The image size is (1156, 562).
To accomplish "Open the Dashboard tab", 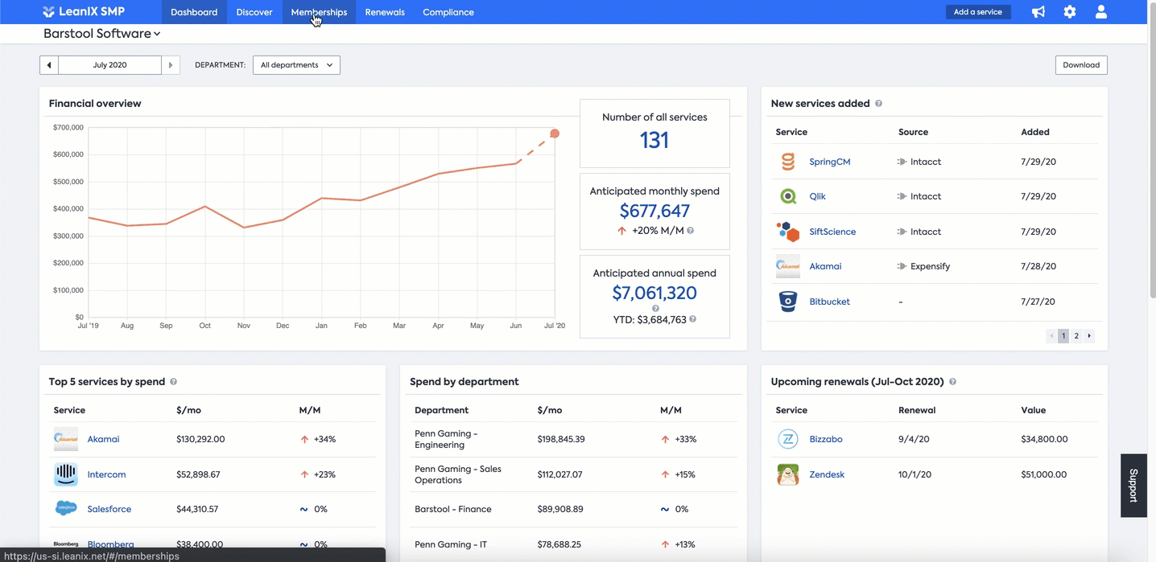I will pyautogui.click(x=194, y=12).
